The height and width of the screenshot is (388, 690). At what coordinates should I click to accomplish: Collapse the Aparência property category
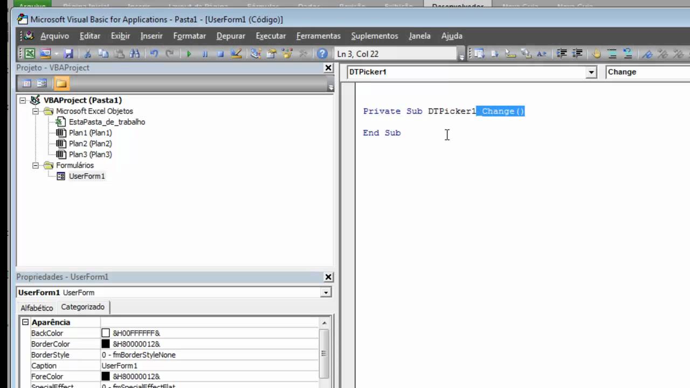pyautogui.click(x=25, y=322)
